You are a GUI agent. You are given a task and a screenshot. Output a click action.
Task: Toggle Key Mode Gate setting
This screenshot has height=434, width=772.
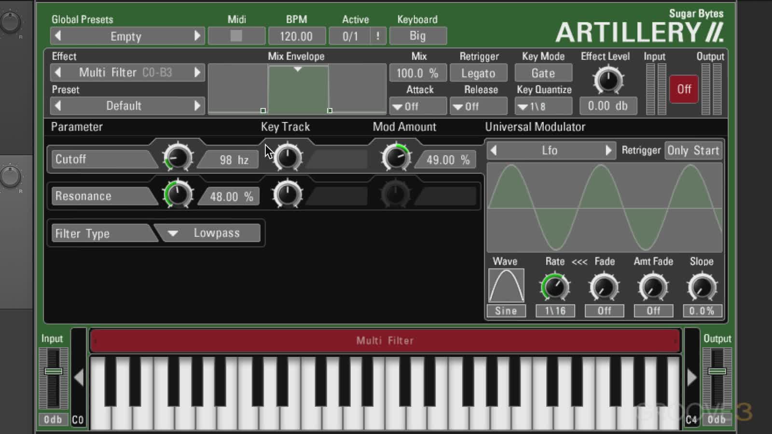pos(543,73)
